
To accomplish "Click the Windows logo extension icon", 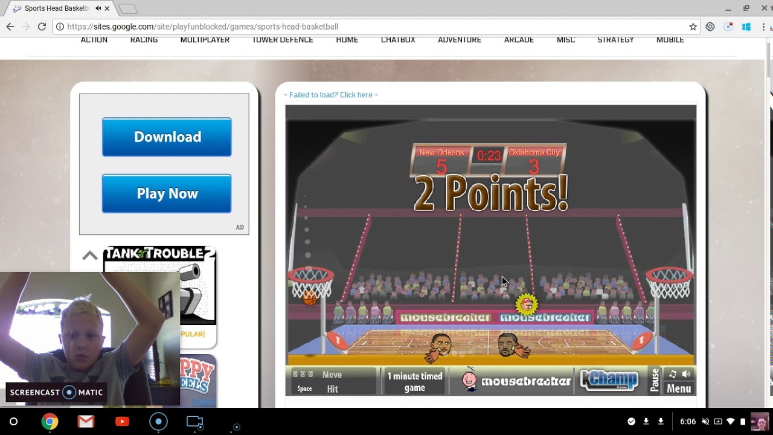I will [x=746, y=27].
